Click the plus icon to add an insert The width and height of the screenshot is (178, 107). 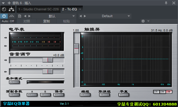9,3
